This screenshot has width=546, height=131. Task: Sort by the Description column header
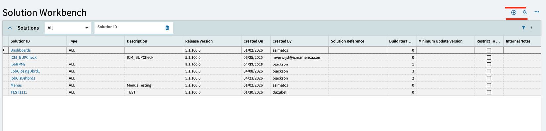tap(154, 41)
